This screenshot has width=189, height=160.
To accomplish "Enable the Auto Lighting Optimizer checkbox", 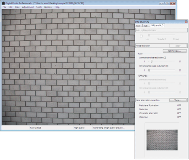I will tap(141, 36).
